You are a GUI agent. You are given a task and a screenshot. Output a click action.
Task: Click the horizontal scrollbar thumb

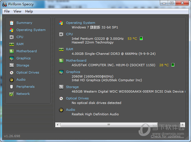109,125
